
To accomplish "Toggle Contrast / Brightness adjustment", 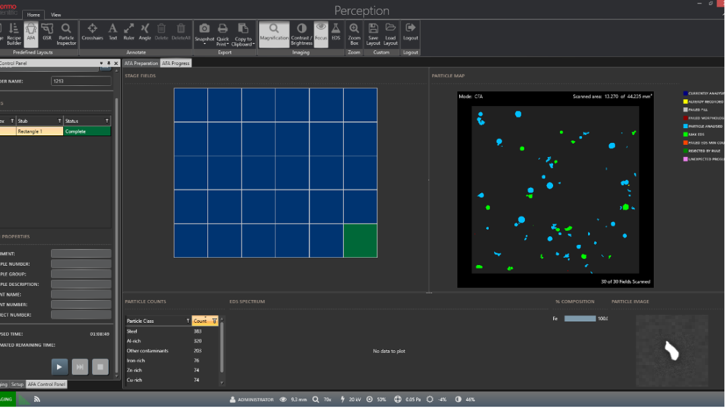I will [x=301, y=32].
